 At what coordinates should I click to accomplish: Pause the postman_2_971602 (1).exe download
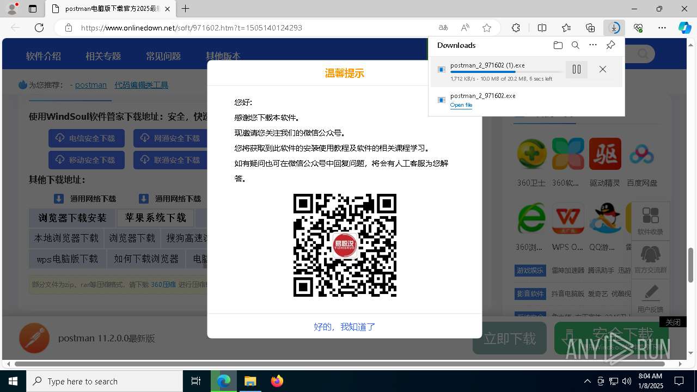tap(577, 69)
